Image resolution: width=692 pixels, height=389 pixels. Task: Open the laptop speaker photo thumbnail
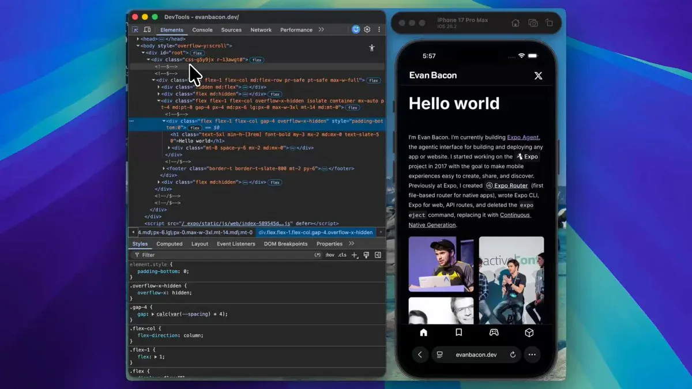click(x=441, y=264)
